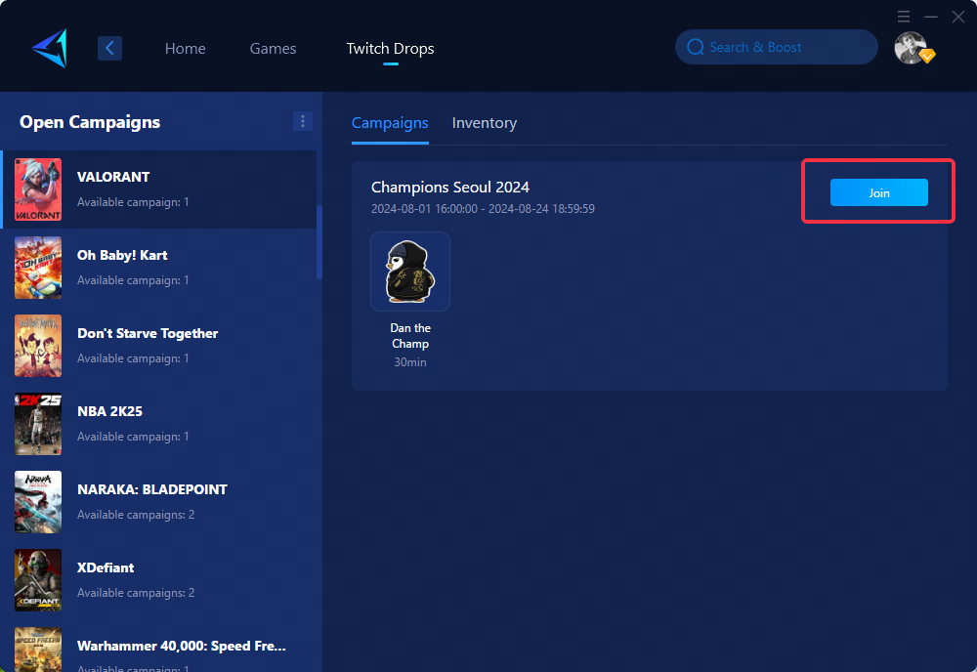Image resolution: width=977 pixels, height=672 pixels.
Task: Select VALORANT in campaign list
Action: coord(159,189)
